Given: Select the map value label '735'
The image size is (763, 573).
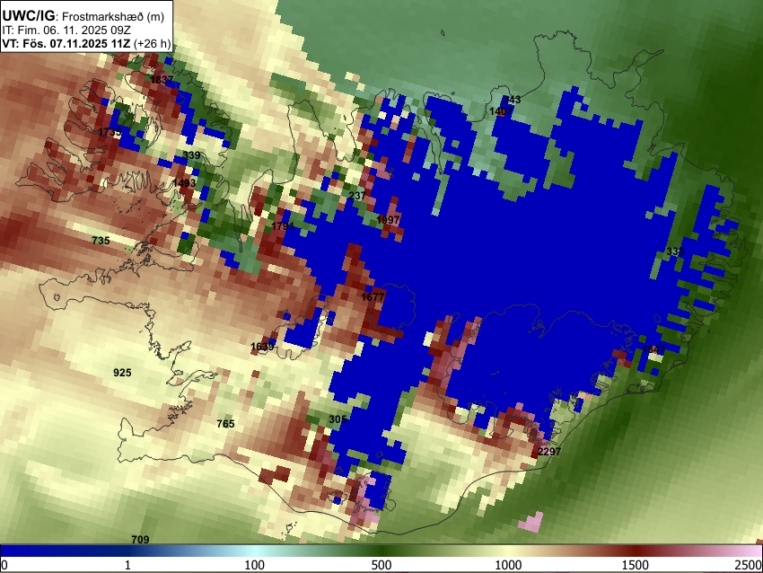Looking at the screenshot, I should (x=101, y=241).
